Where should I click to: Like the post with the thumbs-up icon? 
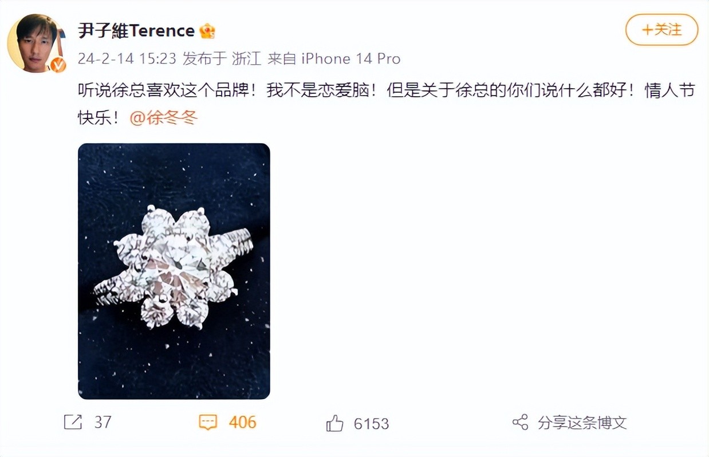[334, 423]
